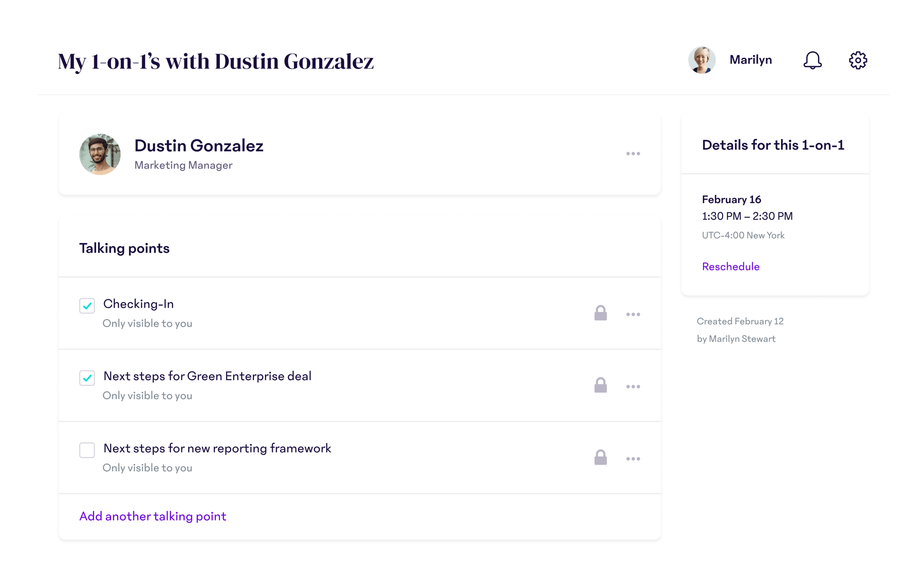Open more options for Green Enterprise deal
This screenshot has height=561, width=921.
633,387
